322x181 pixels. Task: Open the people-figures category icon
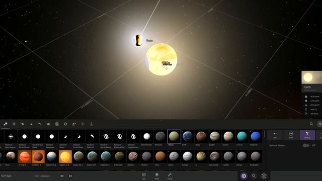74,124
